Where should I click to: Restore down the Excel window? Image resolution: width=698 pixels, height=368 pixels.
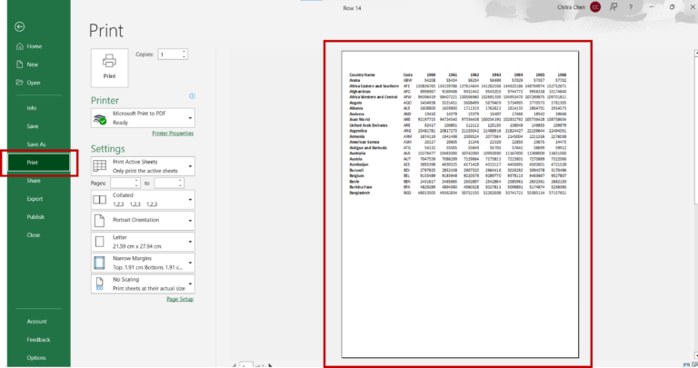coord(672,7)
